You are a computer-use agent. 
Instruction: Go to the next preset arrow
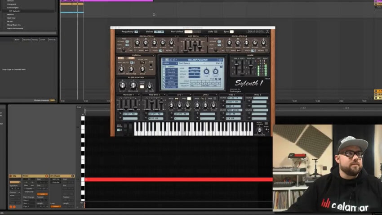pos(222,60)
